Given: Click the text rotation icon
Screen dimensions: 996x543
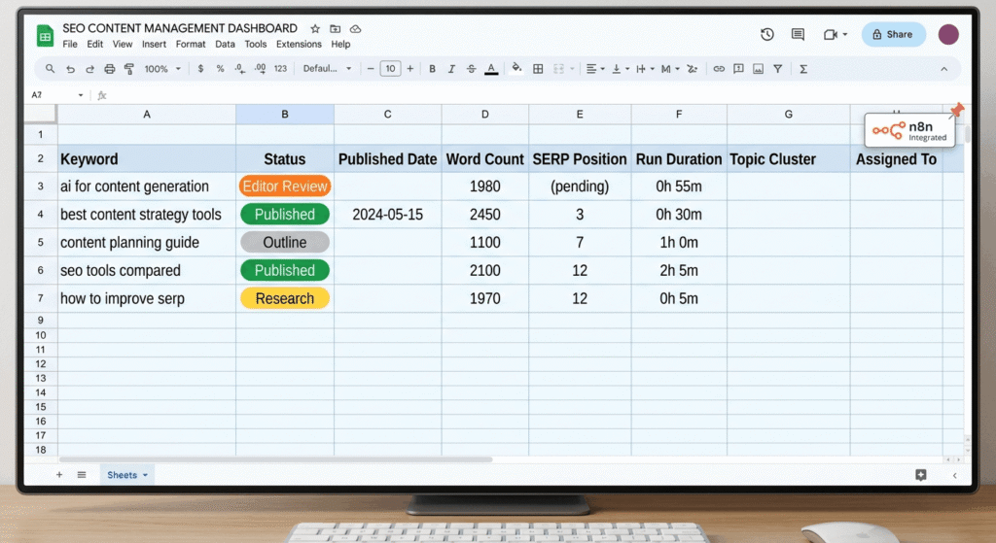Looking at the screenshot, I should [693, 69].
